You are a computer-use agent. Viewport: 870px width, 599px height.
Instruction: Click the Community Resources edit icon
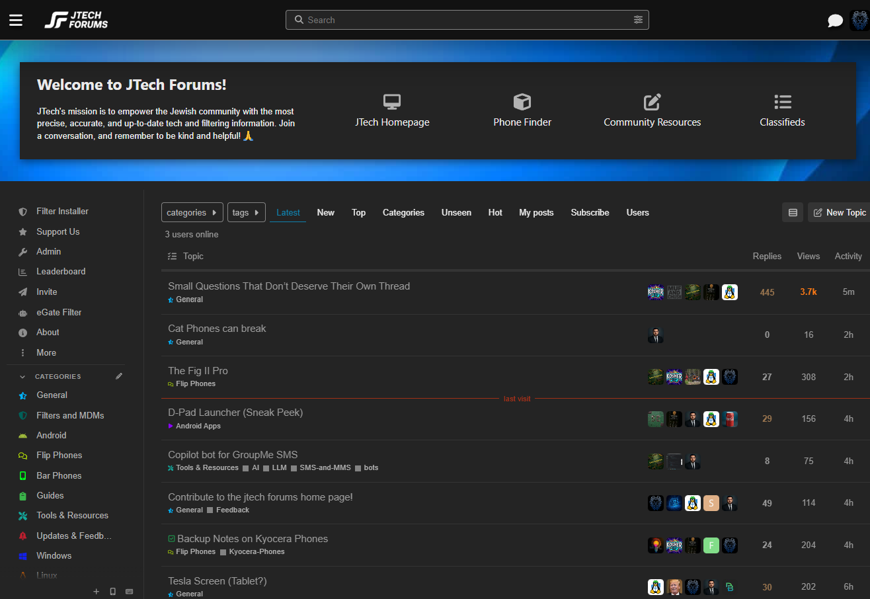coord(652,102)
